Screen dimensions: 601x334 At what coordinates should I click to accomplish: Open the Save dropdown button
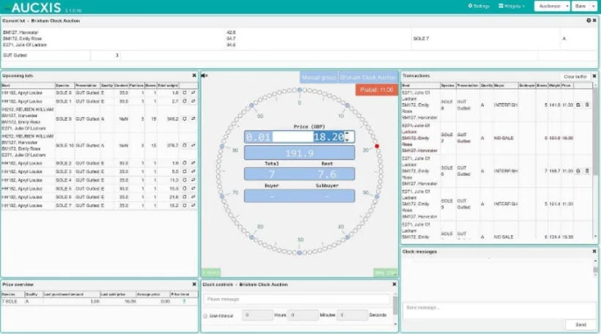click(583, 6)
